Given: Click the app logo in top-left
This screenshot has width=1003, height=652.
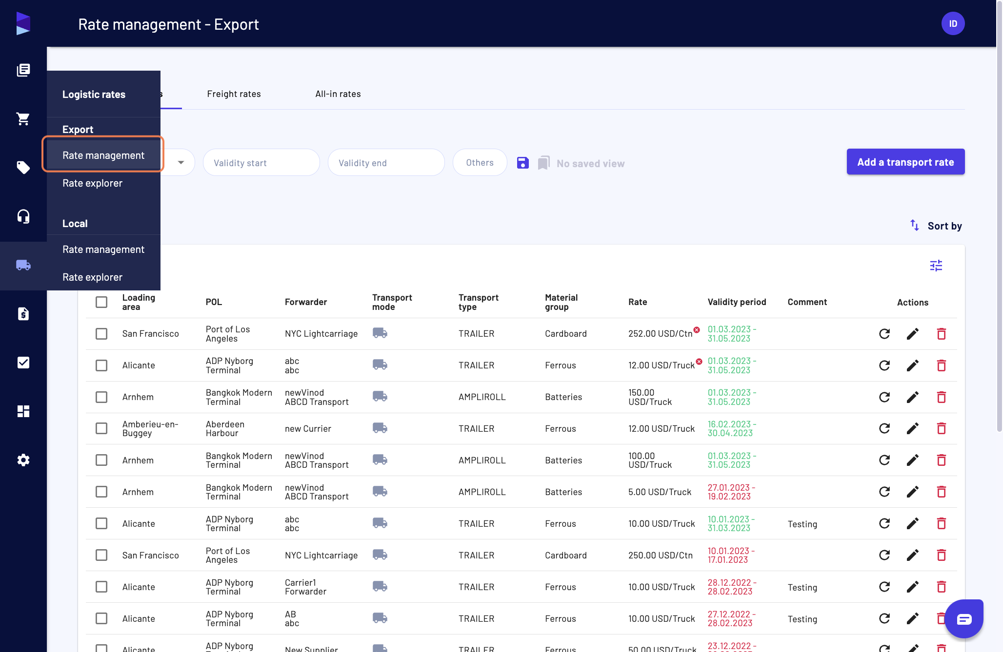Looking at the screenshot, I should (x=23, y=23).
